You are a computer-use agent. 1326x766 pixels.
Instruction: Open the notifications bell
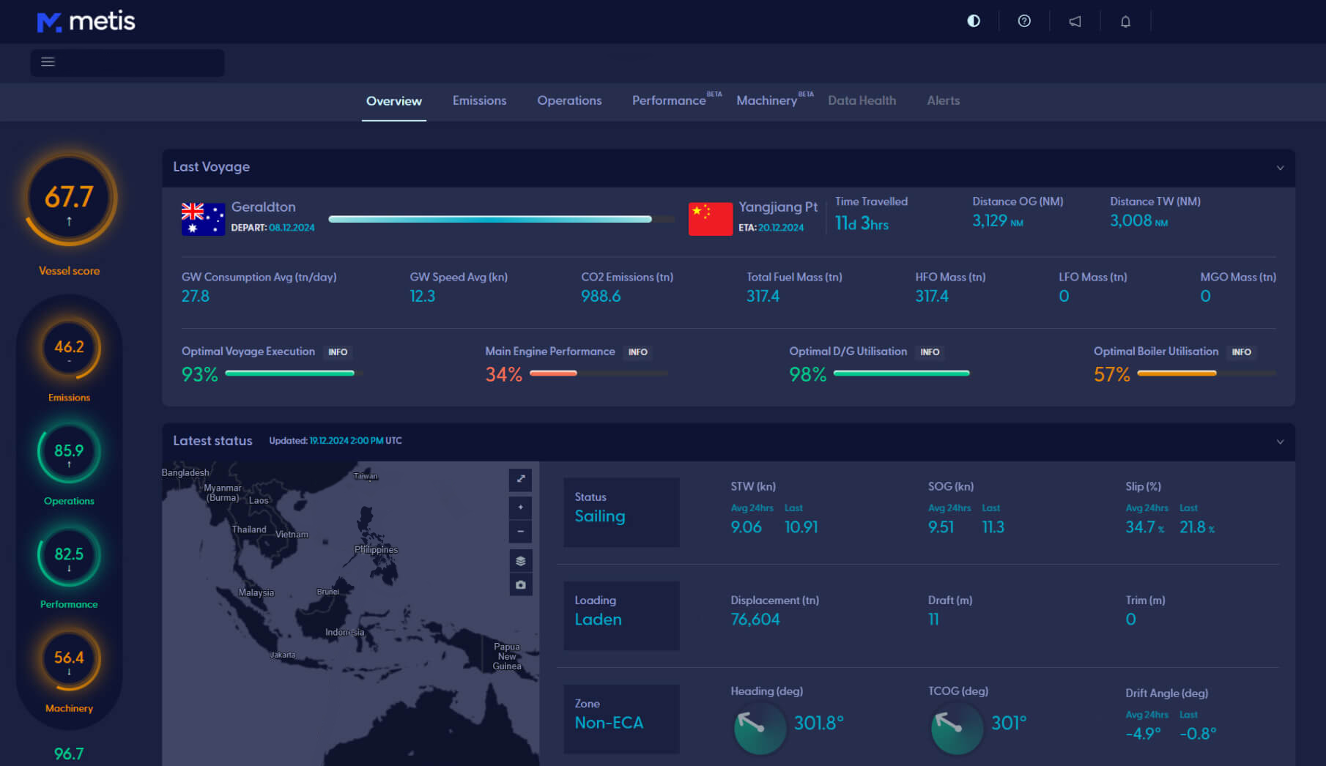coord(1125,21)
